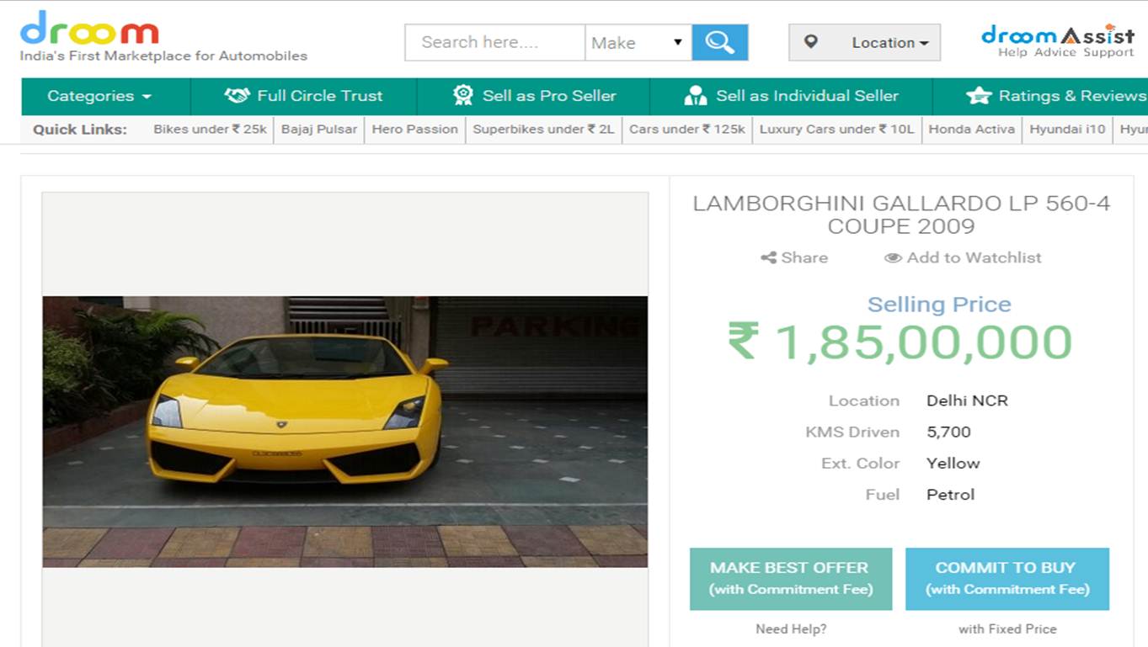
Task: Open the 'Luxury Cars under ₹ 10L' quick link
Action: pos(836,130)
